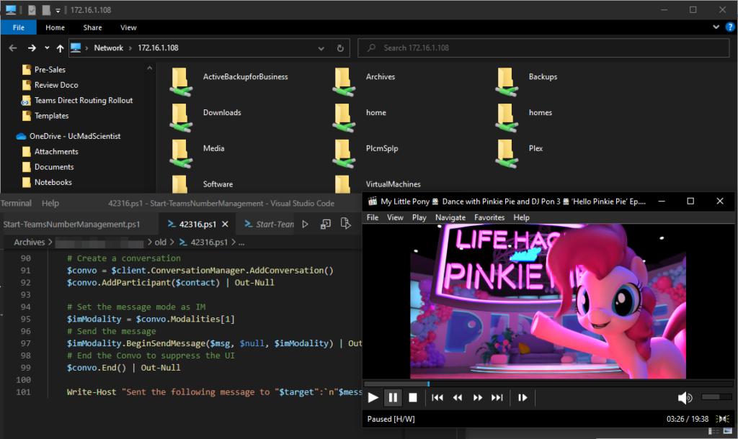The width and height of the screenshot is (738, 439).
Task: Select OneDrive - UcMadScientist in navigation pane
Action: tap(75, 136)
